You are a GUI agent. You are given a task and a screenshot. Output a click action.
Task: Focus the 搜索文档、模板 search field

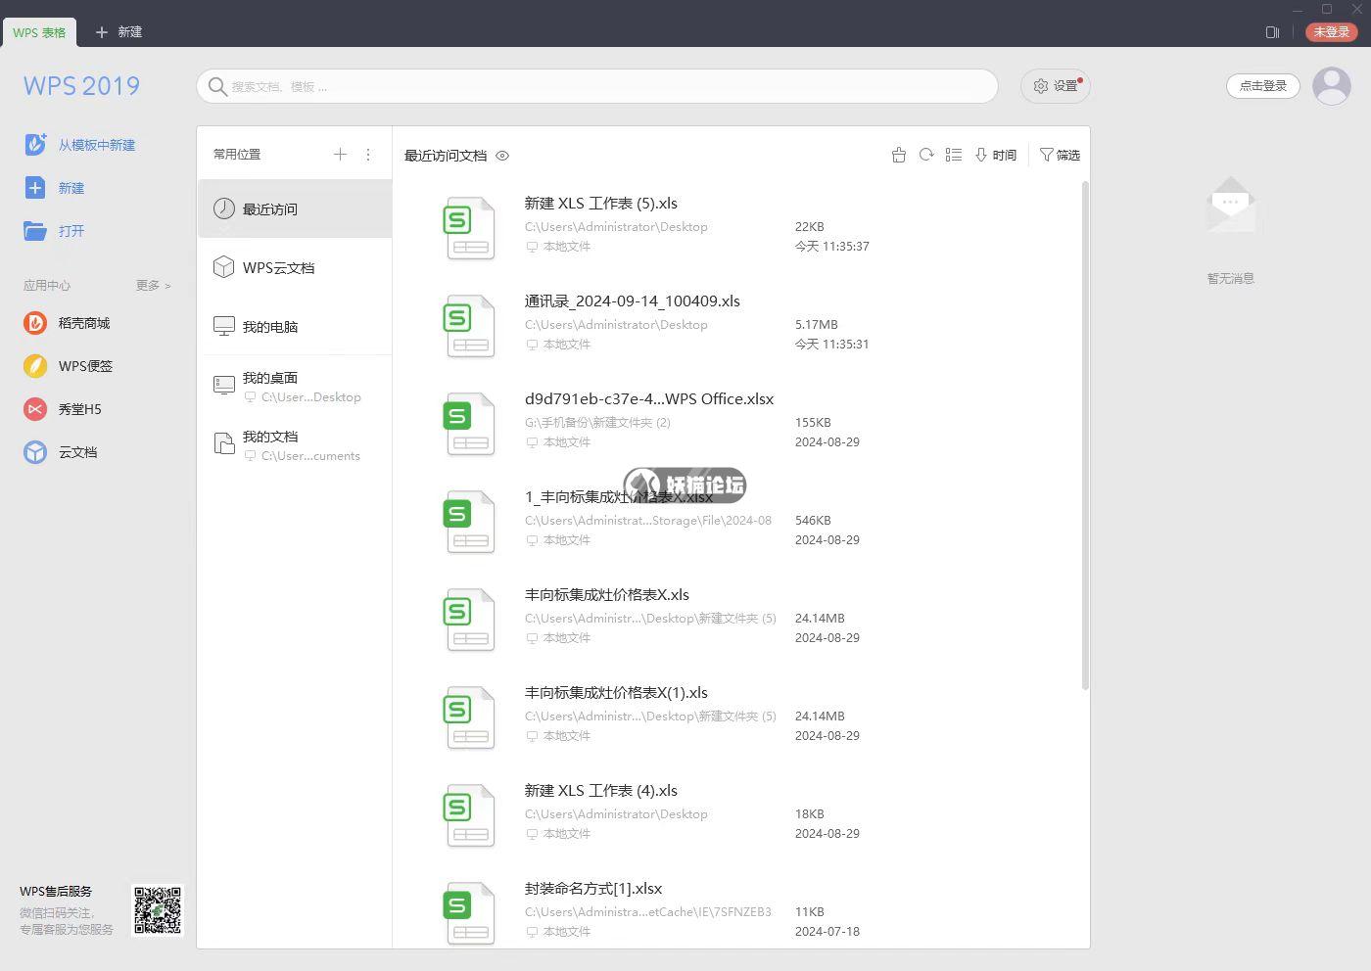tap(596, 86)
